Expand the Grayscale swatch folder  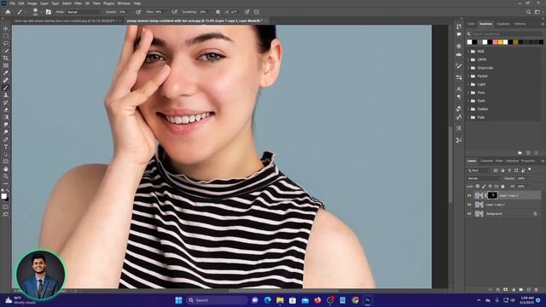[468, 68]
